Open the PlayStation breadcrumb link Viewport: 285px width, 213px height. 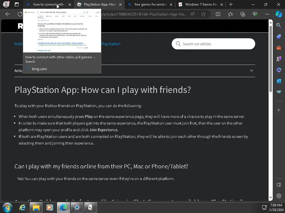[111, 44]
